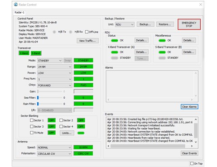217x167 pixels.
Task: Select the X-Band transceiver button
Action: coord(24,53)
